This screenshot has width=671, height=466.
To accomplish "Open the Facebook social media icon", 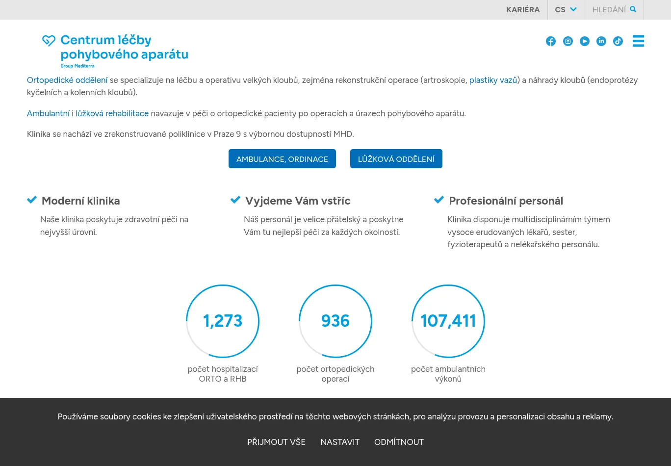I will coord(551,41).
